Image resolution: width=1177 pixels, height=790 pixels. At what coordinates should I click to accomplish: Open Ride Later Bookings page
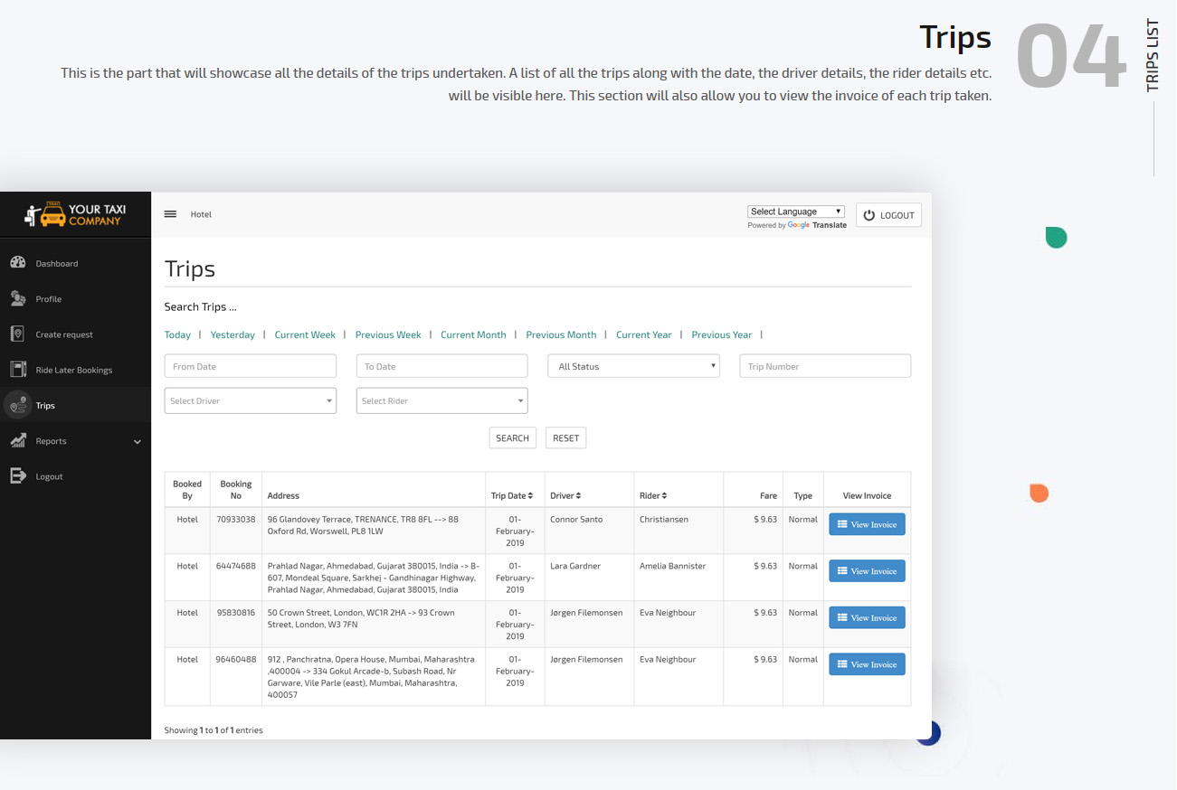tap(76, 370)
